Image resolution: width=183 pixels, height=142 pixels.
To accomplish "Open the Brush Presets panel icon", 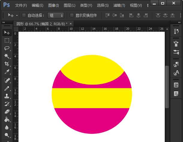I will (176, 44).
